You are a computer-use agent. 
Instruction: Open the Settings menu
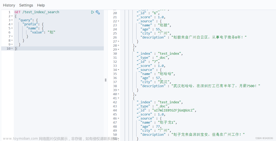click(26, 5)
